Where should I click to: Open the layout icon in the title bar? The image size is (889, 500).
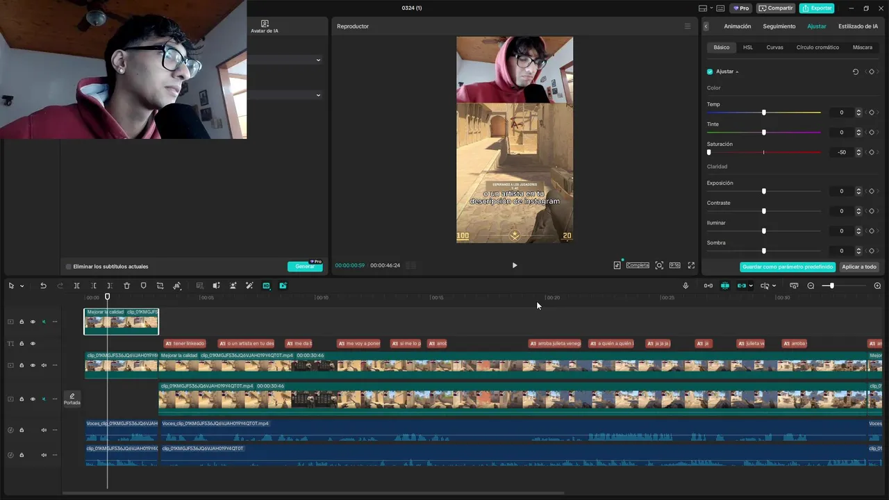pos(703,8)
